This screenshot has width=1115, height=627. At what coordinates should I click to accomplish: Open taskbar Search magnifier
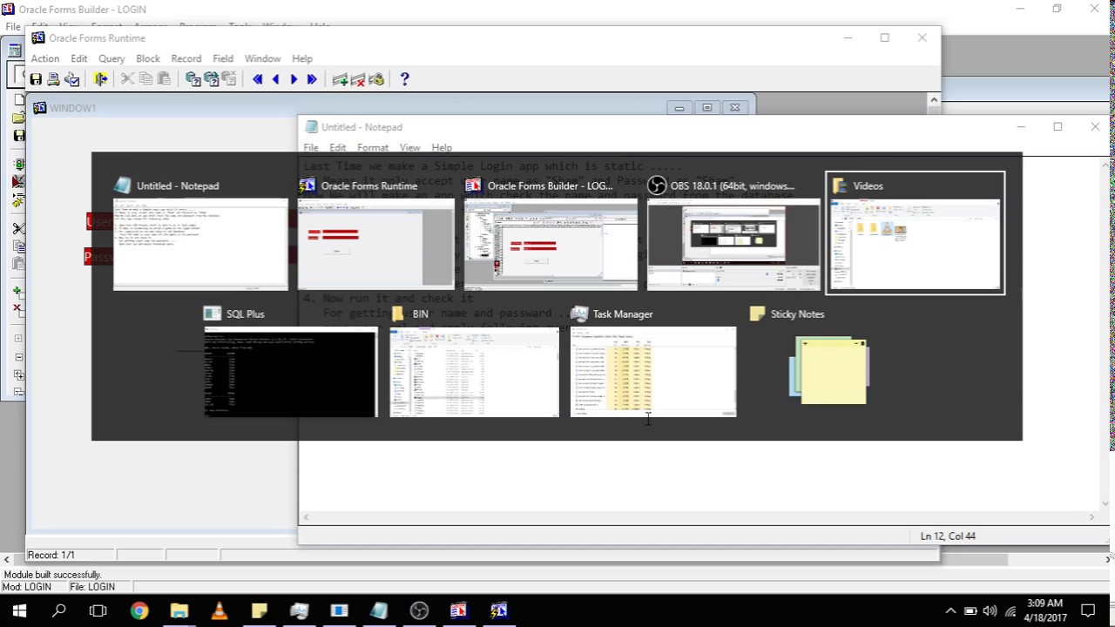pos(59,610)
